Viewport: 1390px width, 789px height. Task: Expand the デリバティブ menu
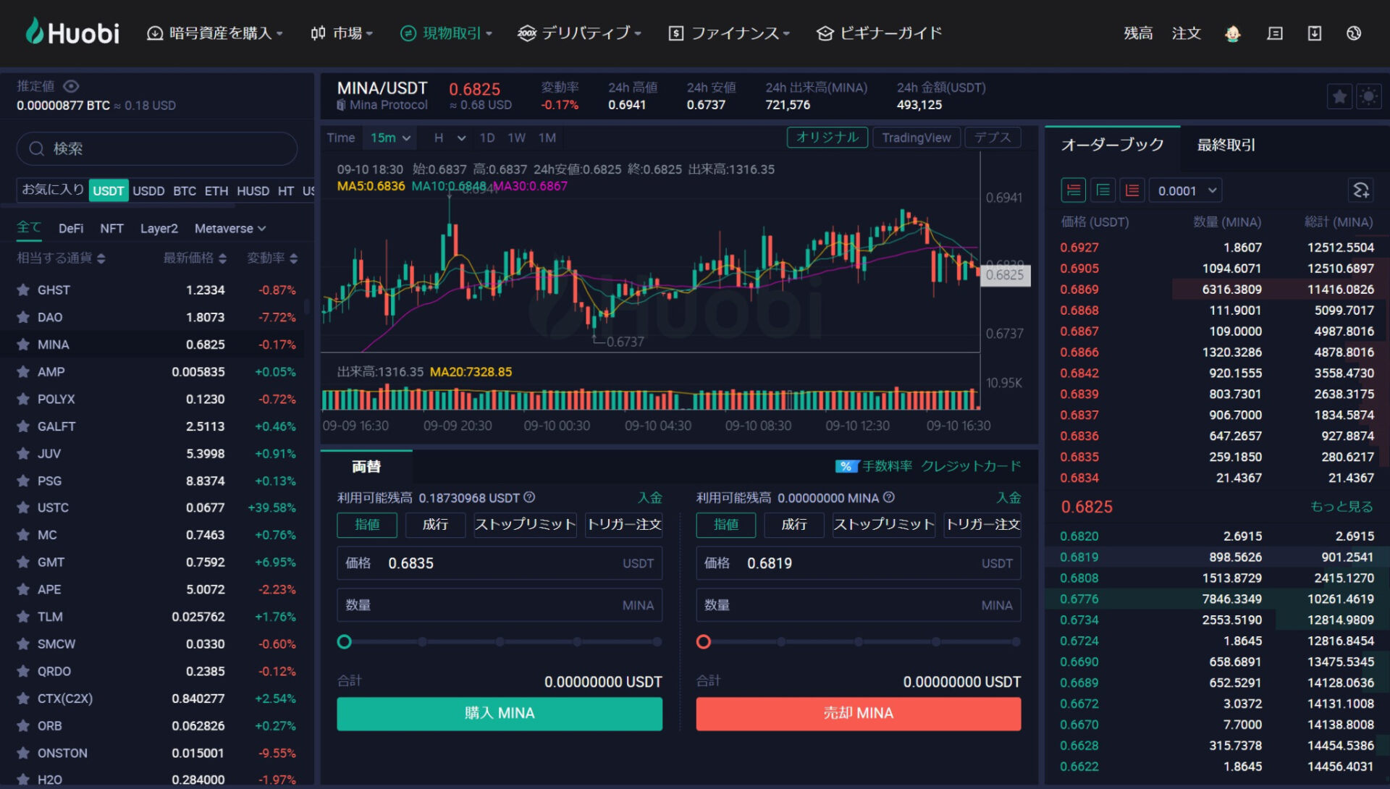[x=580, y=33]
